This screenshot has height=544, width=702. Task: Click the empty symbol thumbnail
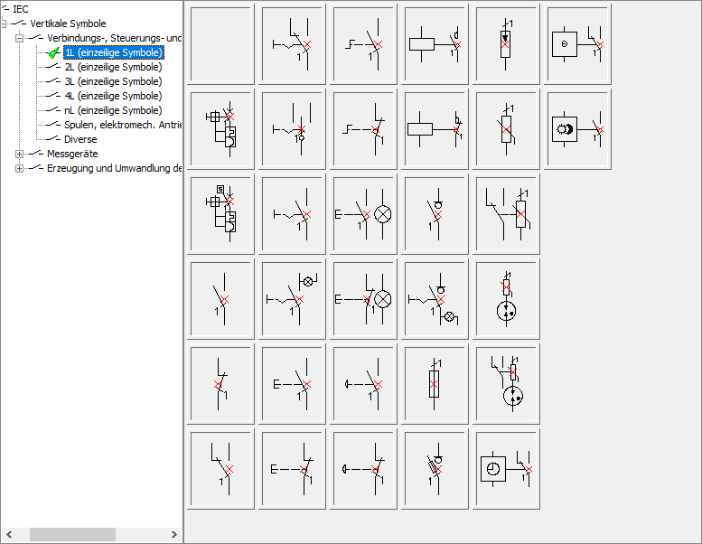coord(222,42)
